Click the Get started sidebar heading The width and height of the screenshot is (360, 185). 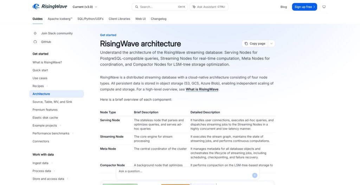(40, 54)
